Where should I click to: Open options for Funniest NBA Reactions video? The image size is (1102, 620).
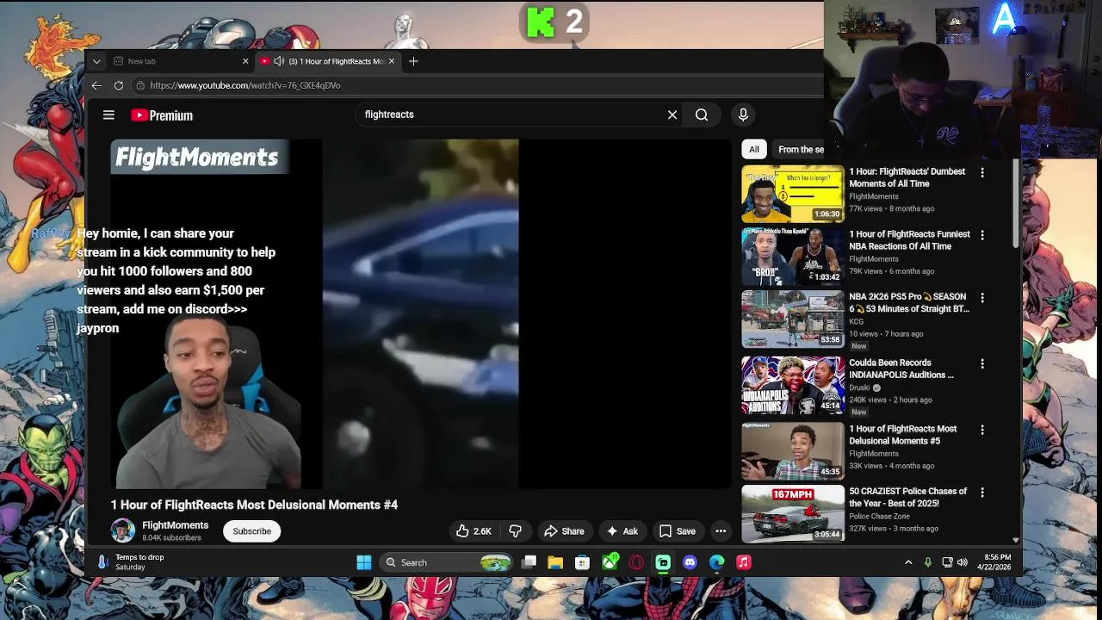982,235
